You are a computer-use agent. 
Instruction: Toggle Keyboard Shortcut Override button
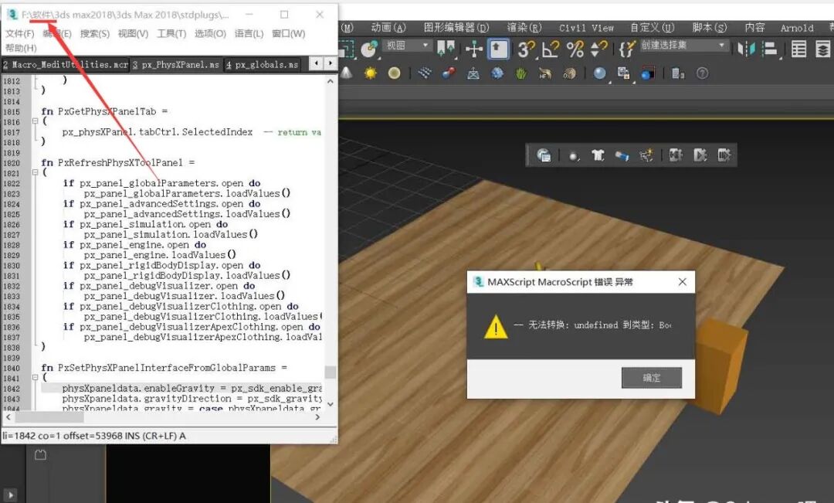tap(498, 49)
